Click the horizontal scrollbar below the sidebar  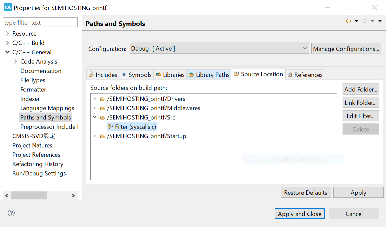pyautogui.click(x=29, y=195)
